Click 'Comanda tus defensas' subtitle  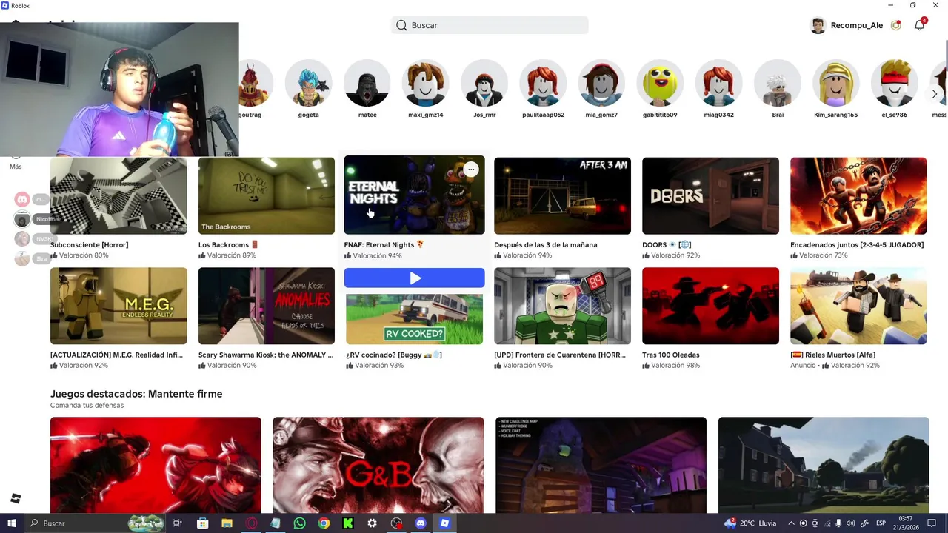pos(87,406)
